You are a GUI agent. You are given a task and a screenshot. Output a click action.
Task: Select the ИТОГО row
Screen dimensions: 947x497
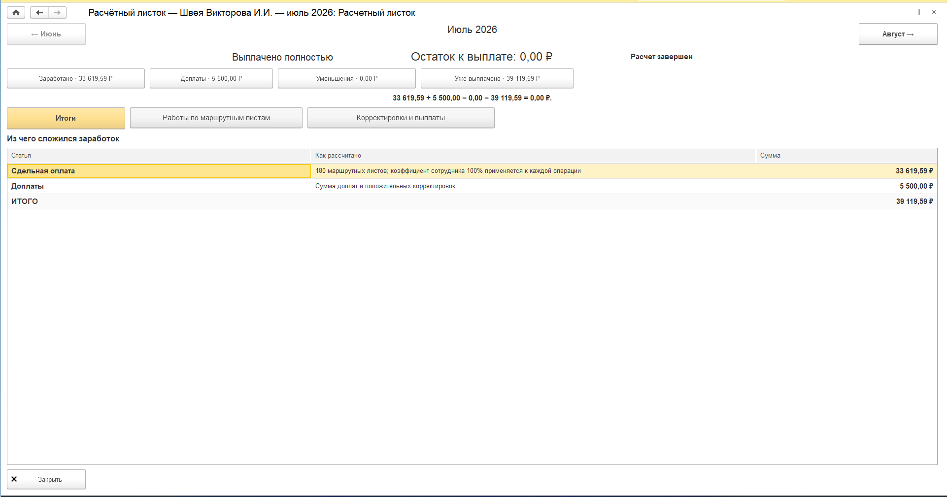[472, 201]
